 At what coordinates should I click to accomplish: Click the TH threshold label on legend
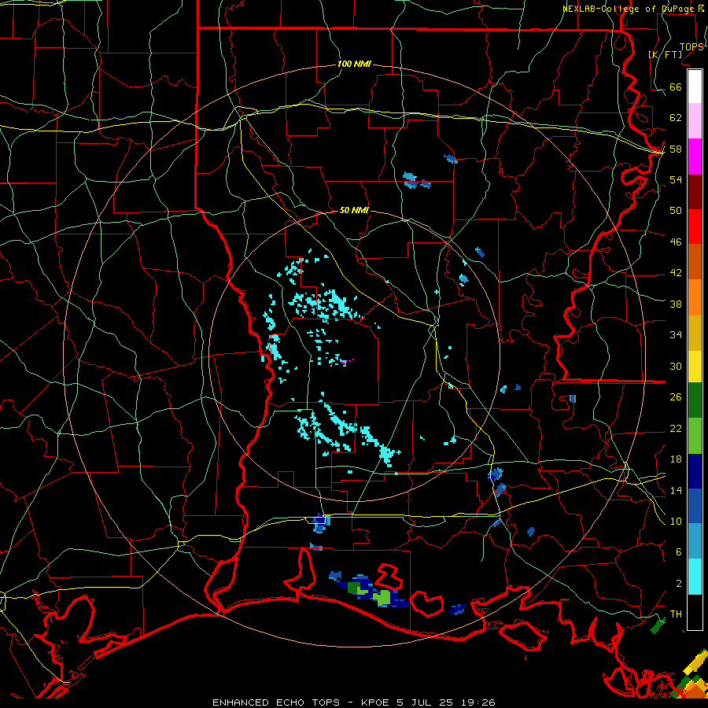click(x=676, y=614)
